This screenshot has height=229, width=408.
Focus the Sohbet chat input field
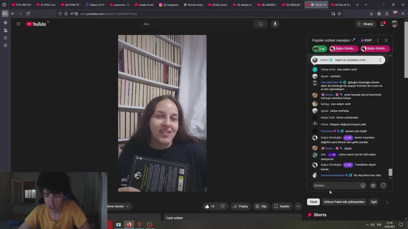pyautogui.click(x=336, y=185)
